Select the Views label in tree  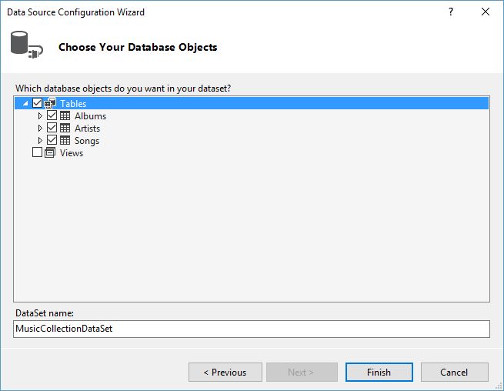tap(72, 153)
